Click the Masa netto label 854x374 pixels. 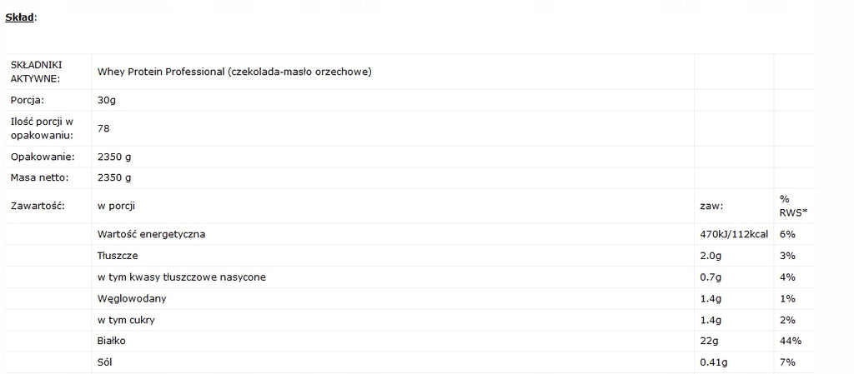click(x=40, y=177)
